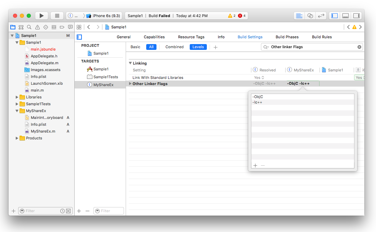Open MyShareEx.m file
376x232 pixels.
[43, 131]
